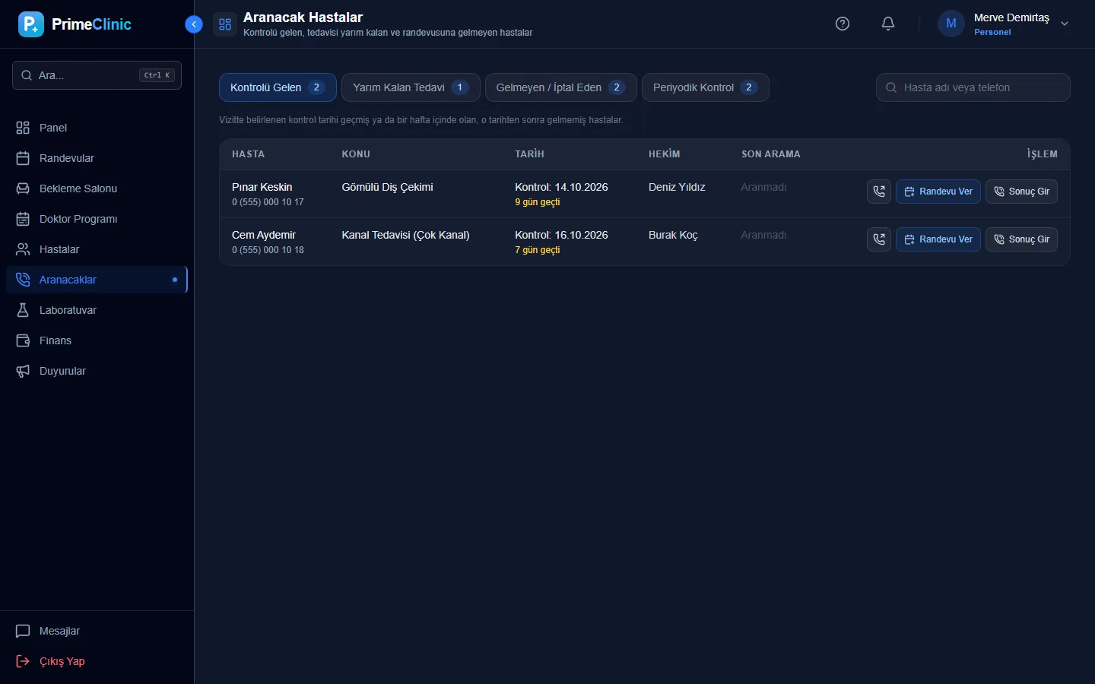Click the sidebar Ara search field
Image resolution: width=1095 pixels, height=684 pixels.
click(97, 75)
